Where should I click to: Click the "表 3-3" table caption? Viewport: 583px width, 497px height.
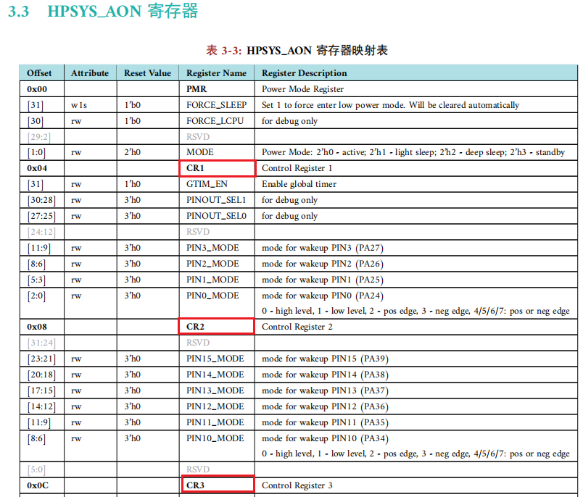coord(297,50)
